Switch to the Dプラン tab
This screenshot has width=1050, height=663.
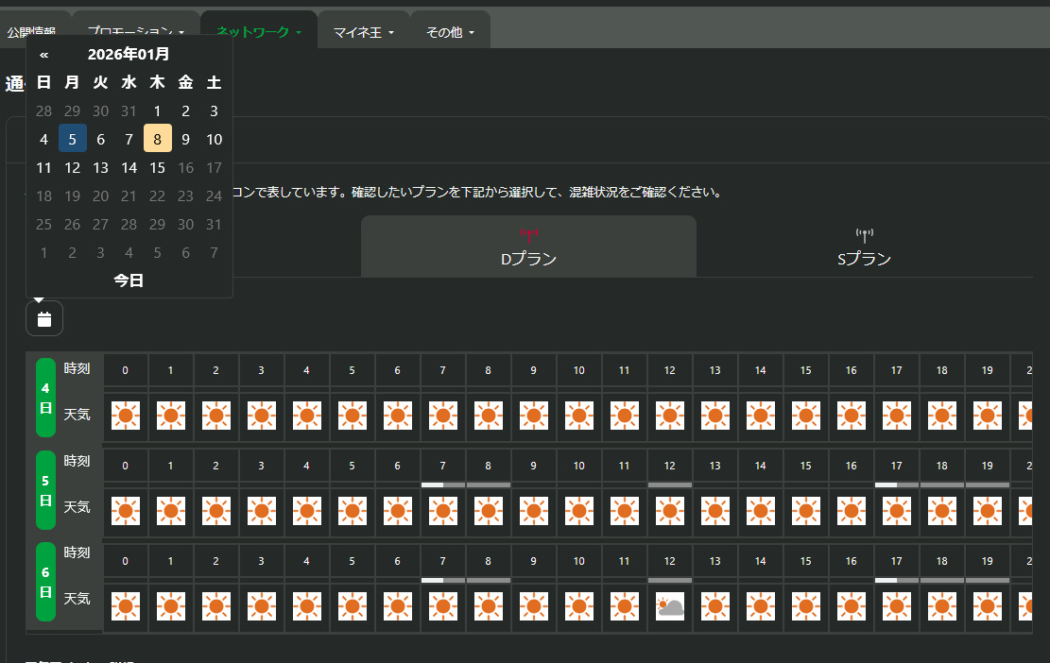coord(528,258)
